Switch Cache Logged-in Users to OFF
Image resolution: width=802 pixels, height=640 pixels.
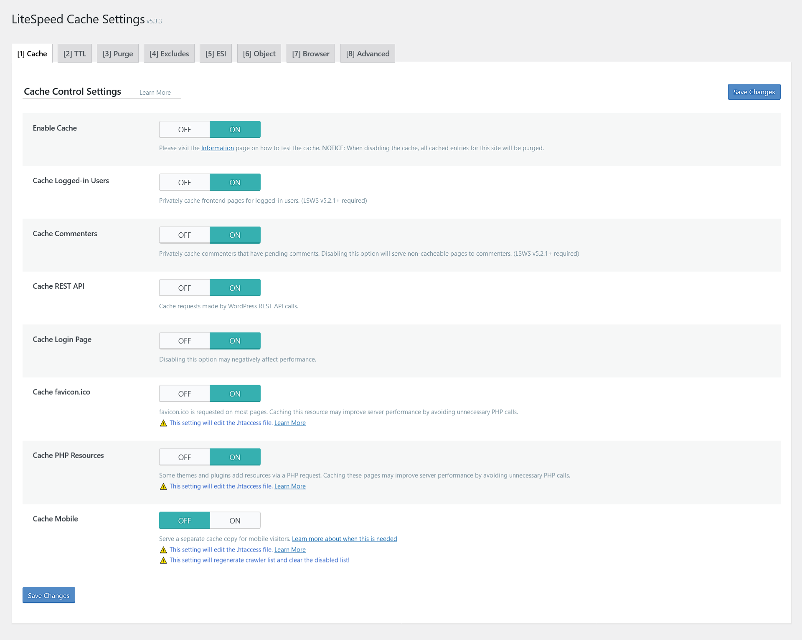tap(184, 182)
